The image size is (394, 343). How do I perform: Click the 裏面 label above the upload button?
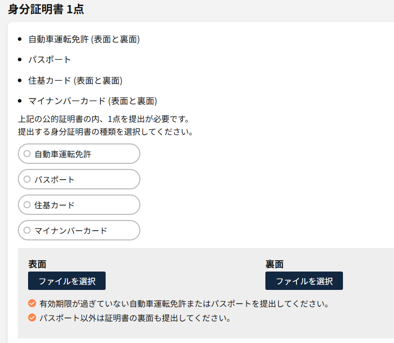point(275,264)
